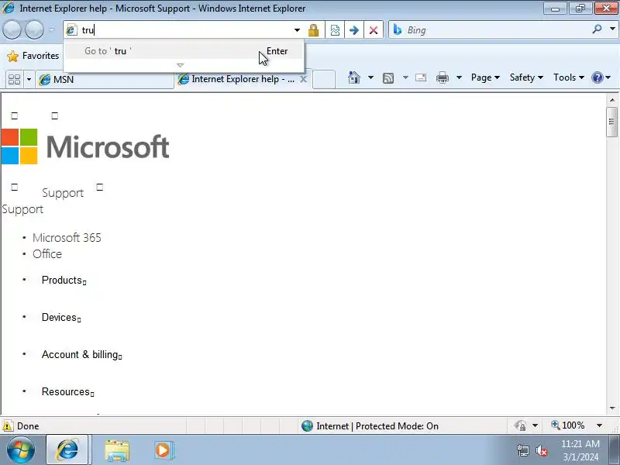Click the security lock icon
Viewport: 620px width, 465px height.
pyautogui.click(x=313, y=30)
